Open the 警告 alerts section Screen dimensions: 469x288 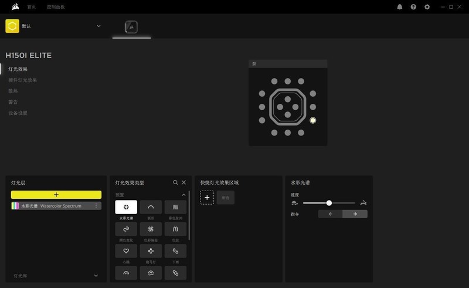(x=13, y=102)
